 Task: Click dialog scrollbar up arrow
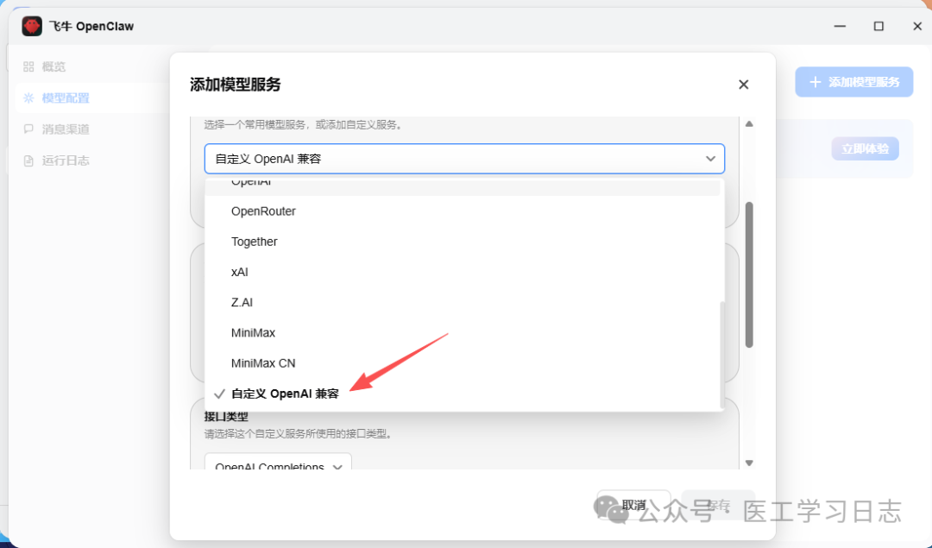tap(749, 123)
